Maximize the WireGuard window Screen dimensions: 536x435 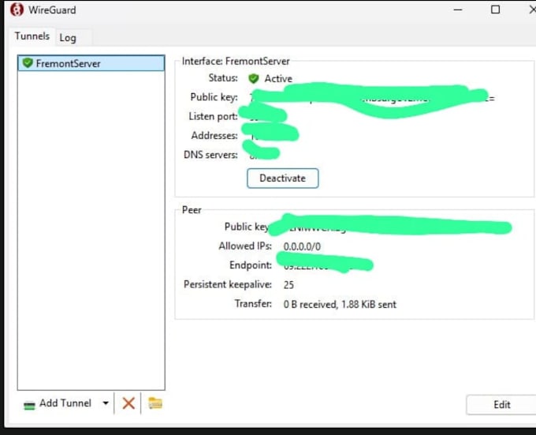[x=495, y=9]
